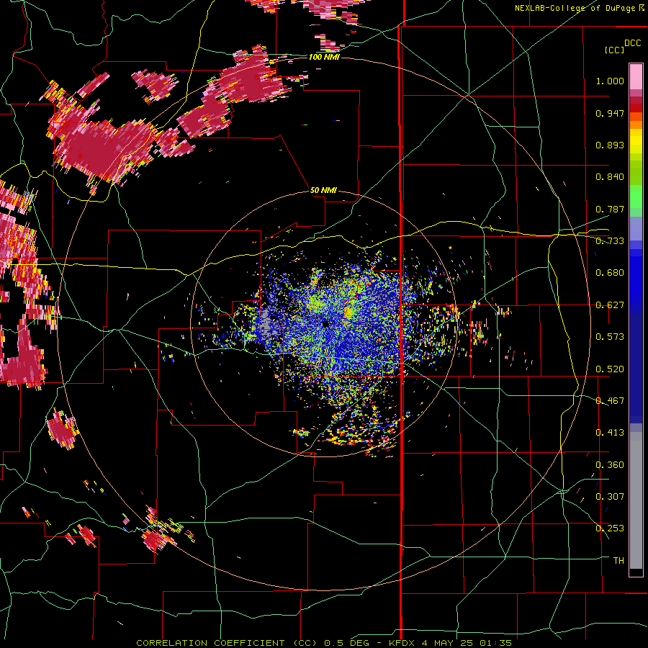The height and width of the screenshot is (648, 648).
Task: Select the 0.893 legend value
Action: coord(610,145)
